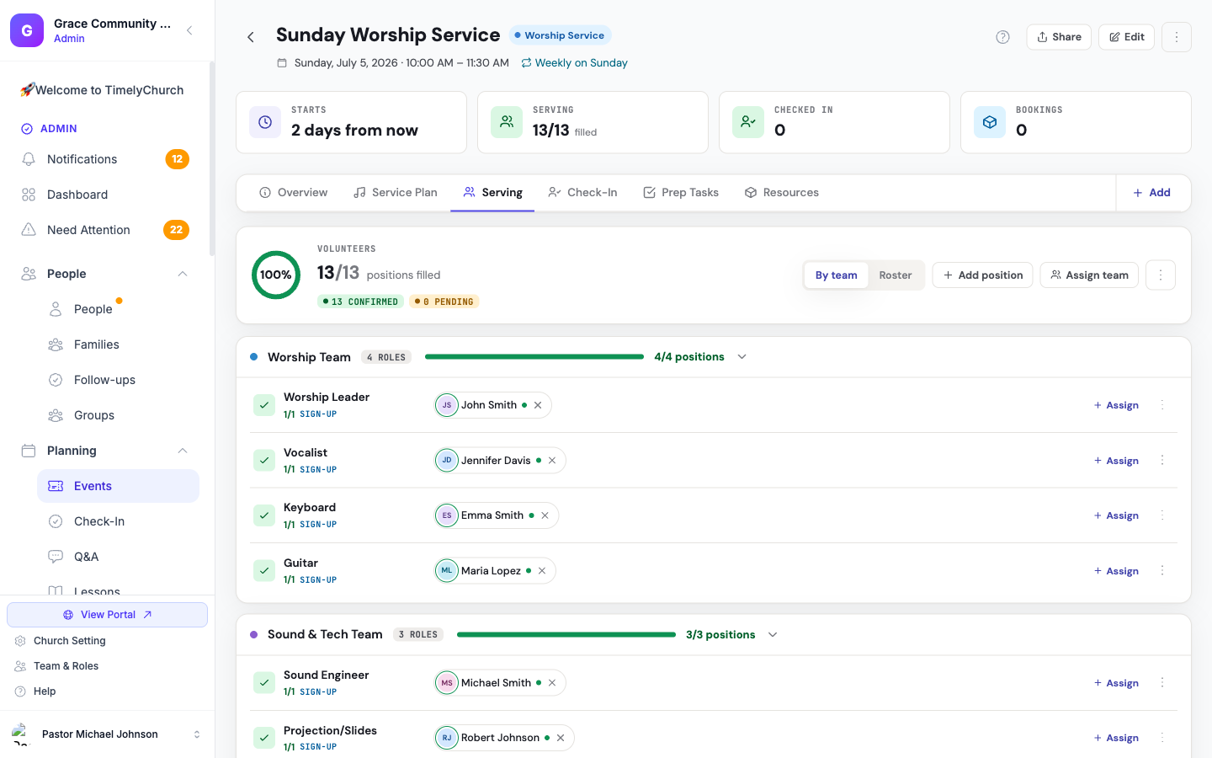This screenshot has height=758, width=1212.
Task: Collapse the Sound & Tech Team list
Action: click(773, 635)
